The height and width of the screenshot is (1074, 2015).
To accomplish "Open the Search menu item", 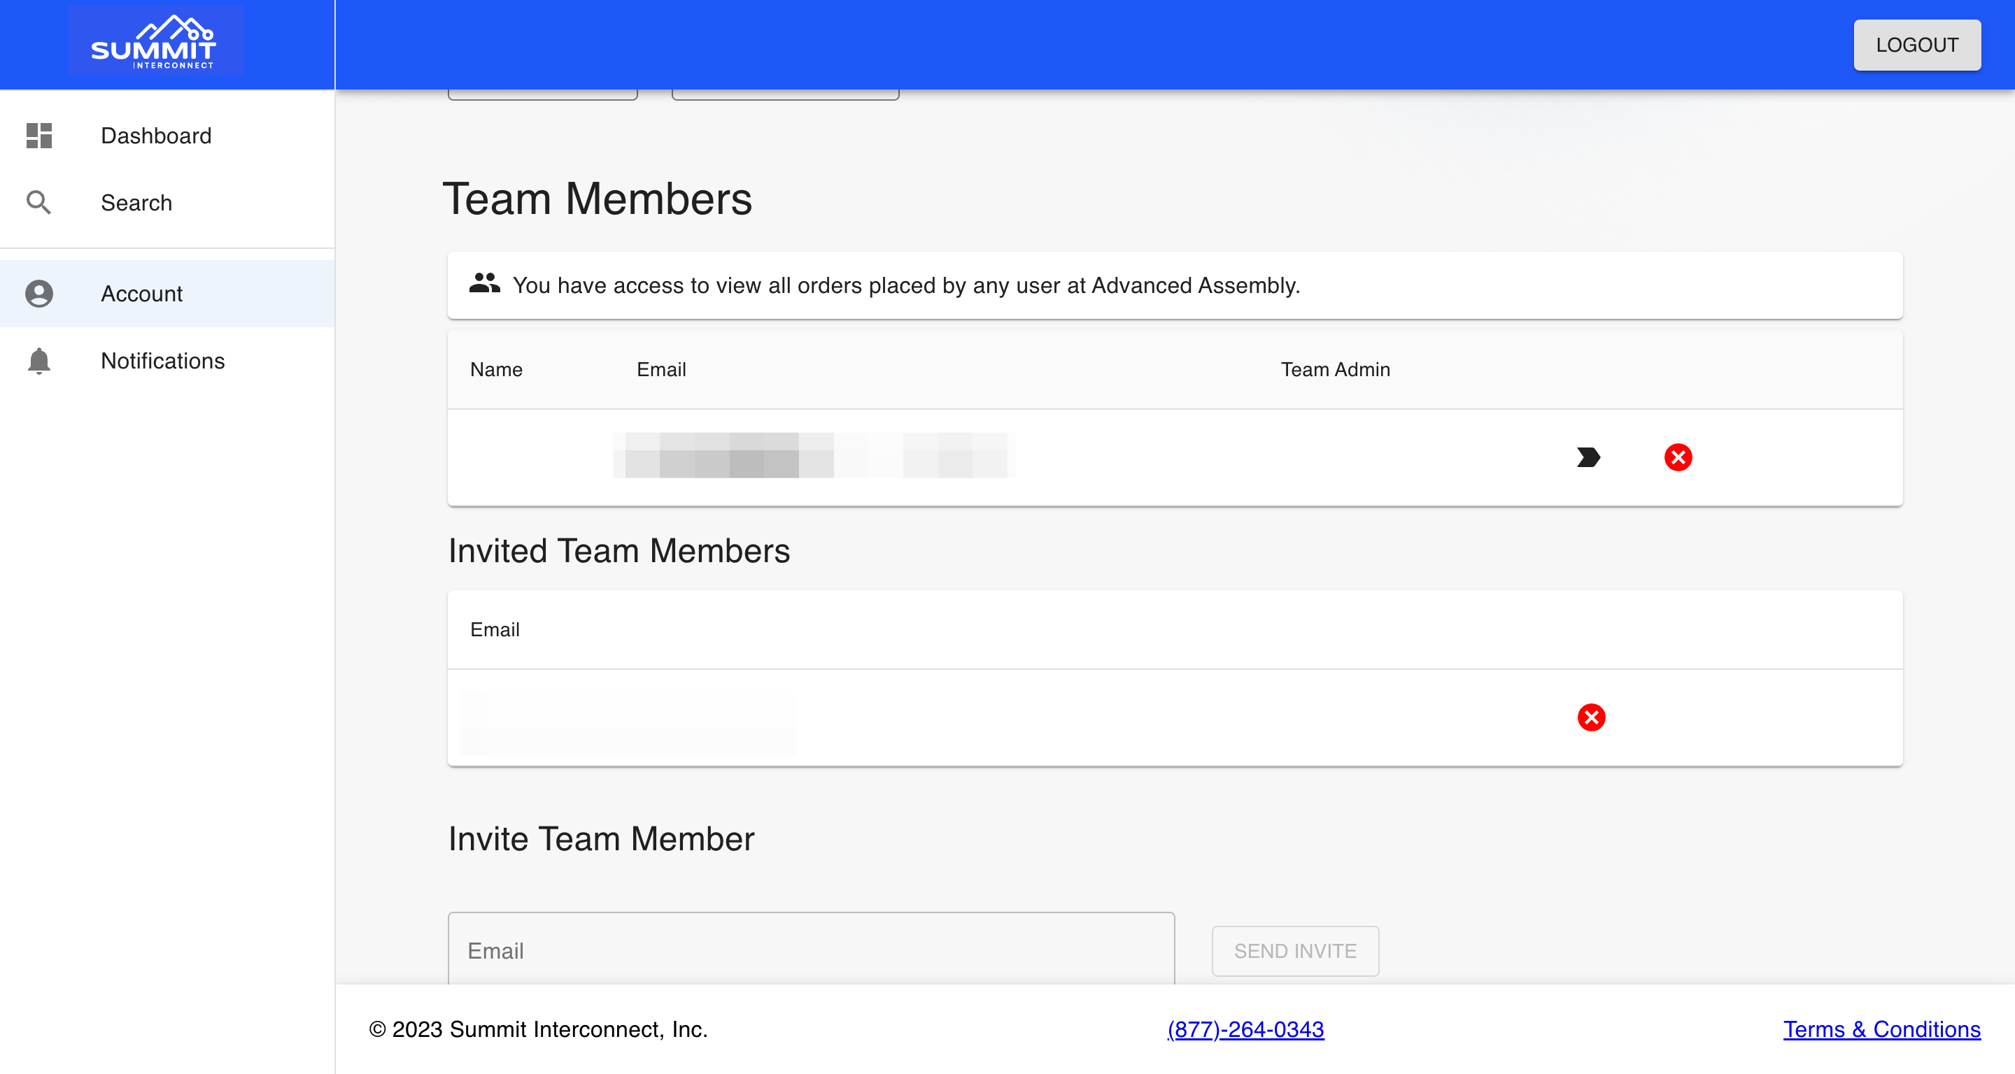I will click(x=167, y=203).
